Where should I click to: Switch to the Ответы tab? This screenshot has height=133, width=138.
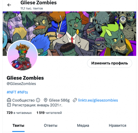(x=50, y=126)
